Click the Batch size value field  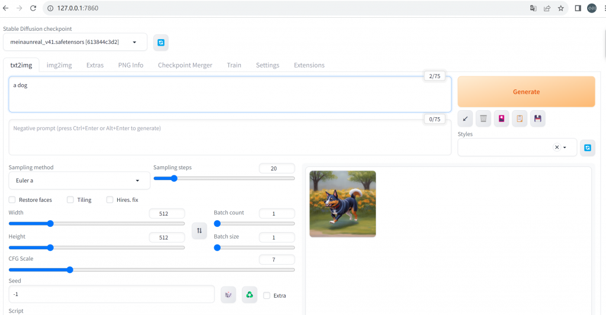pos(277,237)
